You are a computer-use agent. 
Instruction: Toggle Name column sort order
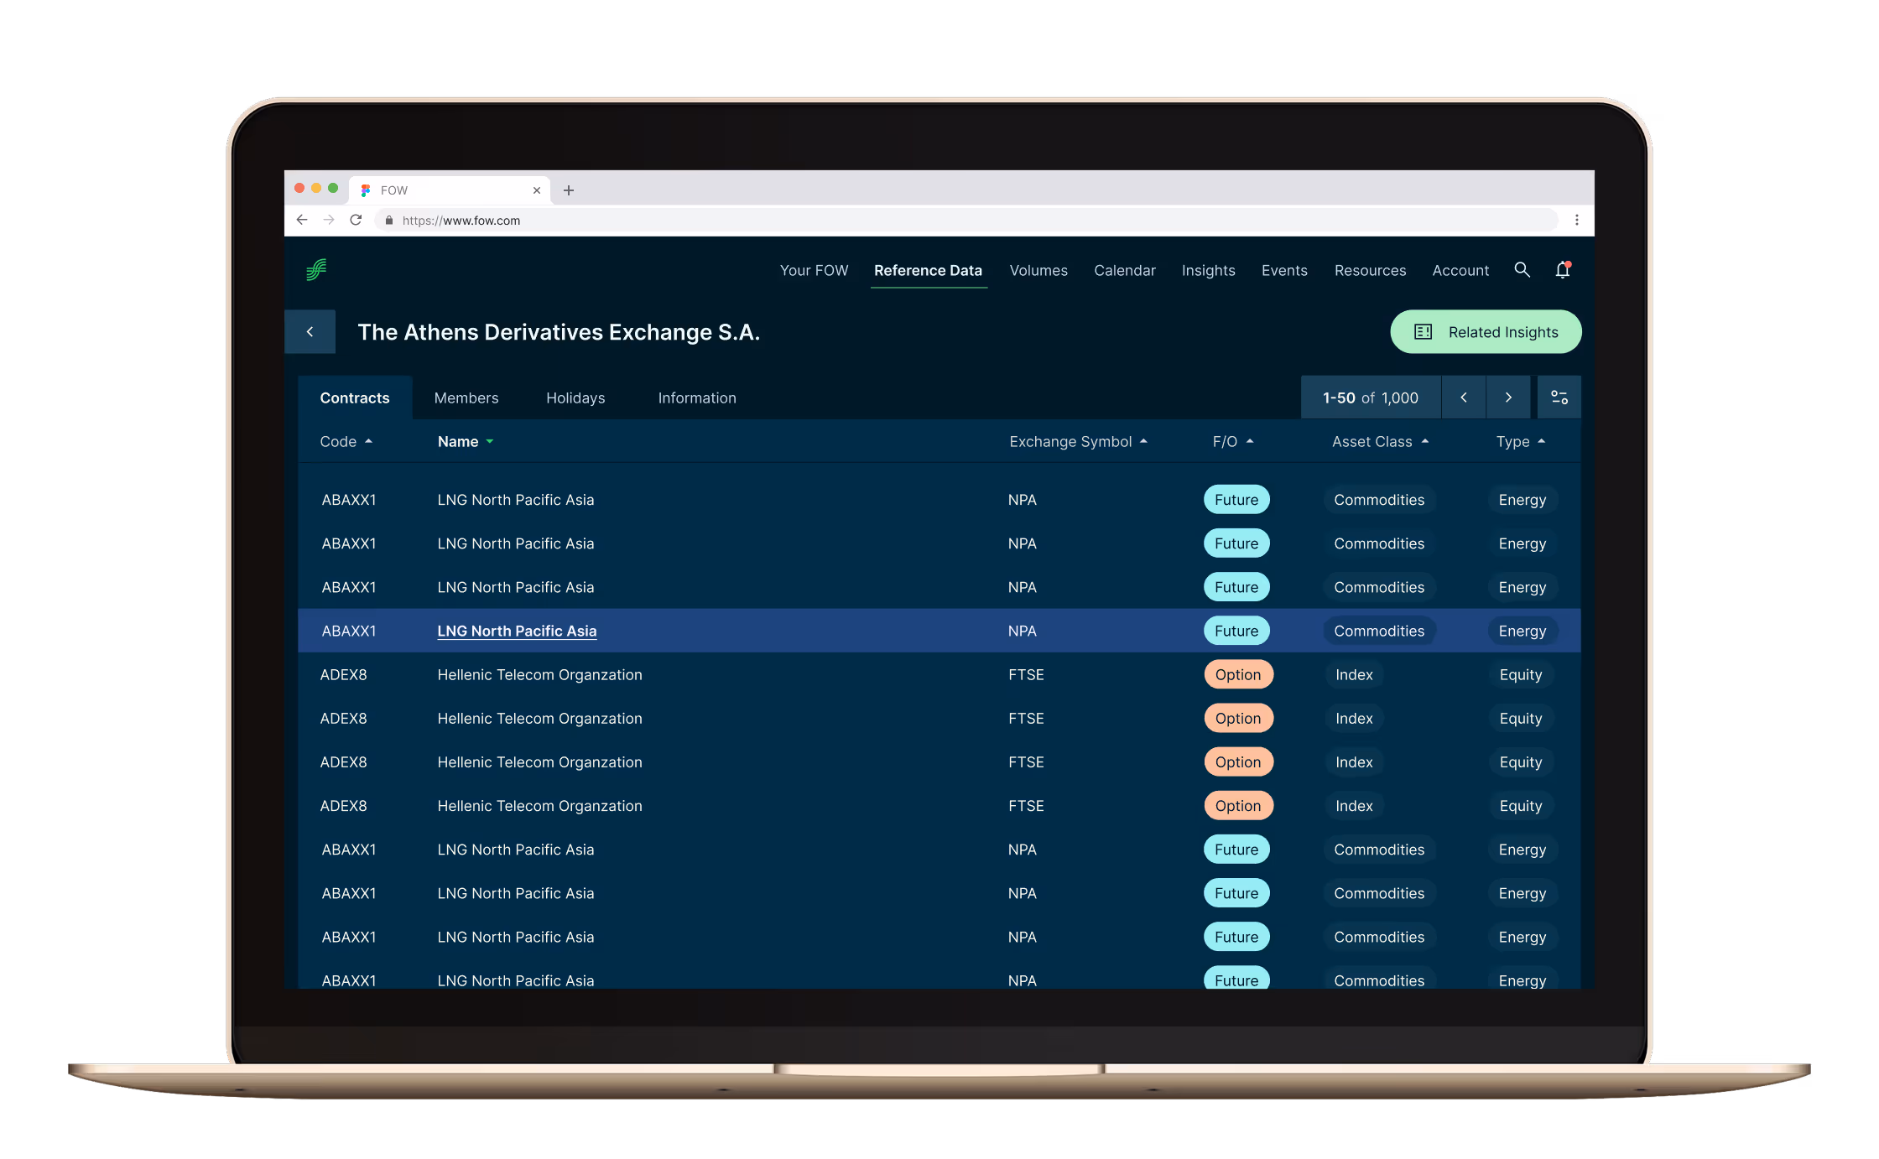click(465, 442)
